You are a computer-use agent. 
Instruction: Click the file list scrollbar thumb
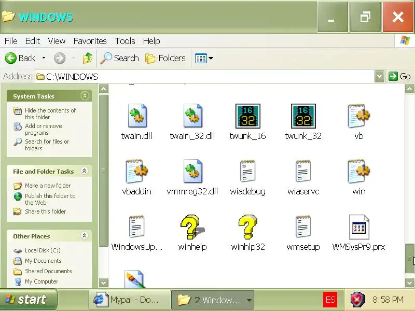pyautogui.click(x=409, y=259)
